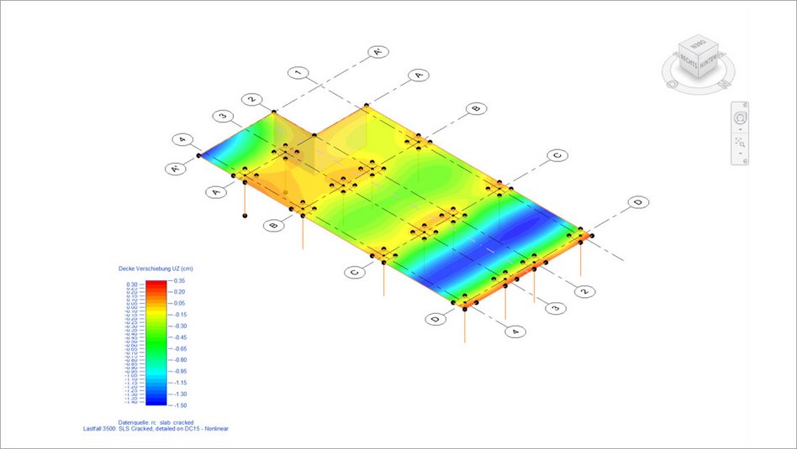Select the upper-left grid bubble 3
Viewport: 797px width, 449px height.
[x=223, y=116]
